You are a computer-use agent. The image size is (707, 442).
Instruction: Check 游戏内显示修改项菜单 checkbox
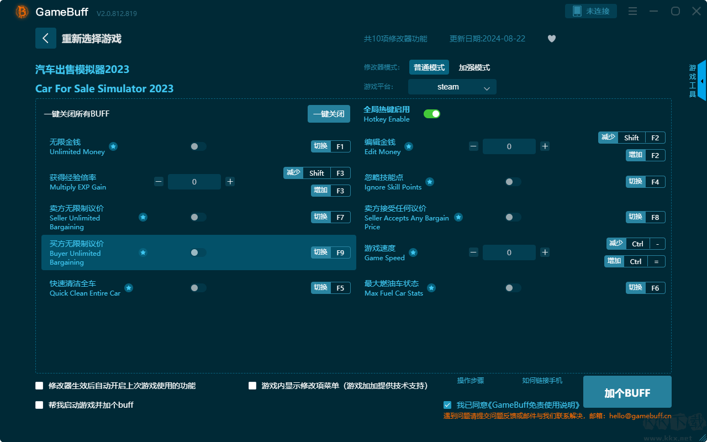pos(252,386)
